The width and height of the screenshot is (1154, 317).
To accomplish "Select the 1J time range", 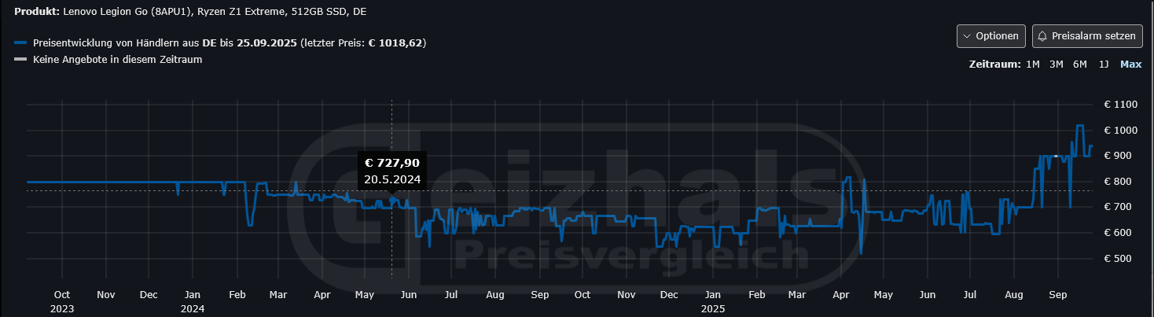I will 1104,65.
